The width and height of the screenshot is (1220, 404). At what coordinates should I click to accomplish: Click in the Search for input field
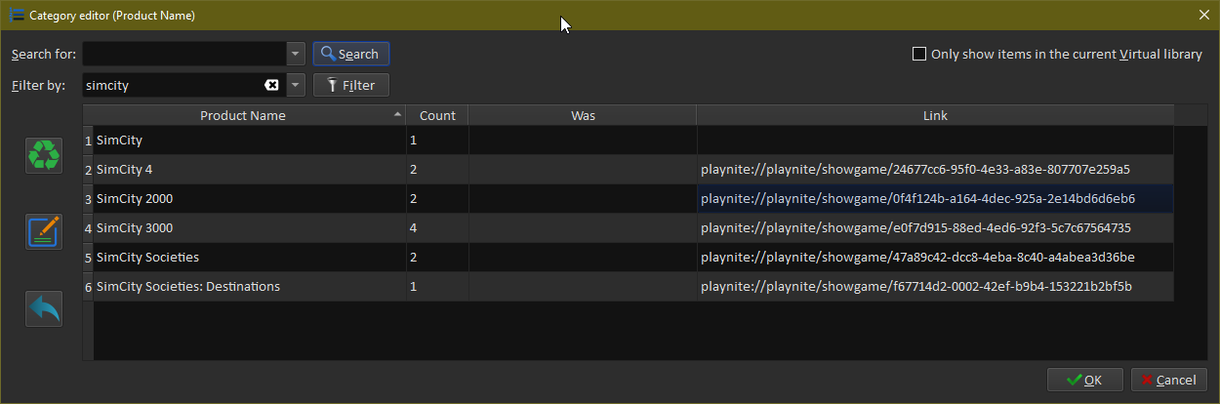point(184,54)
